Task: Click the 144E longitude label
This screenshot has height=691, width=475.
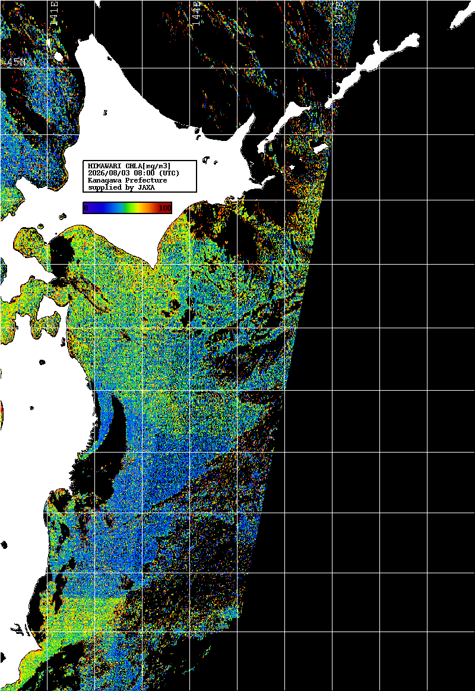Action: 197,12
